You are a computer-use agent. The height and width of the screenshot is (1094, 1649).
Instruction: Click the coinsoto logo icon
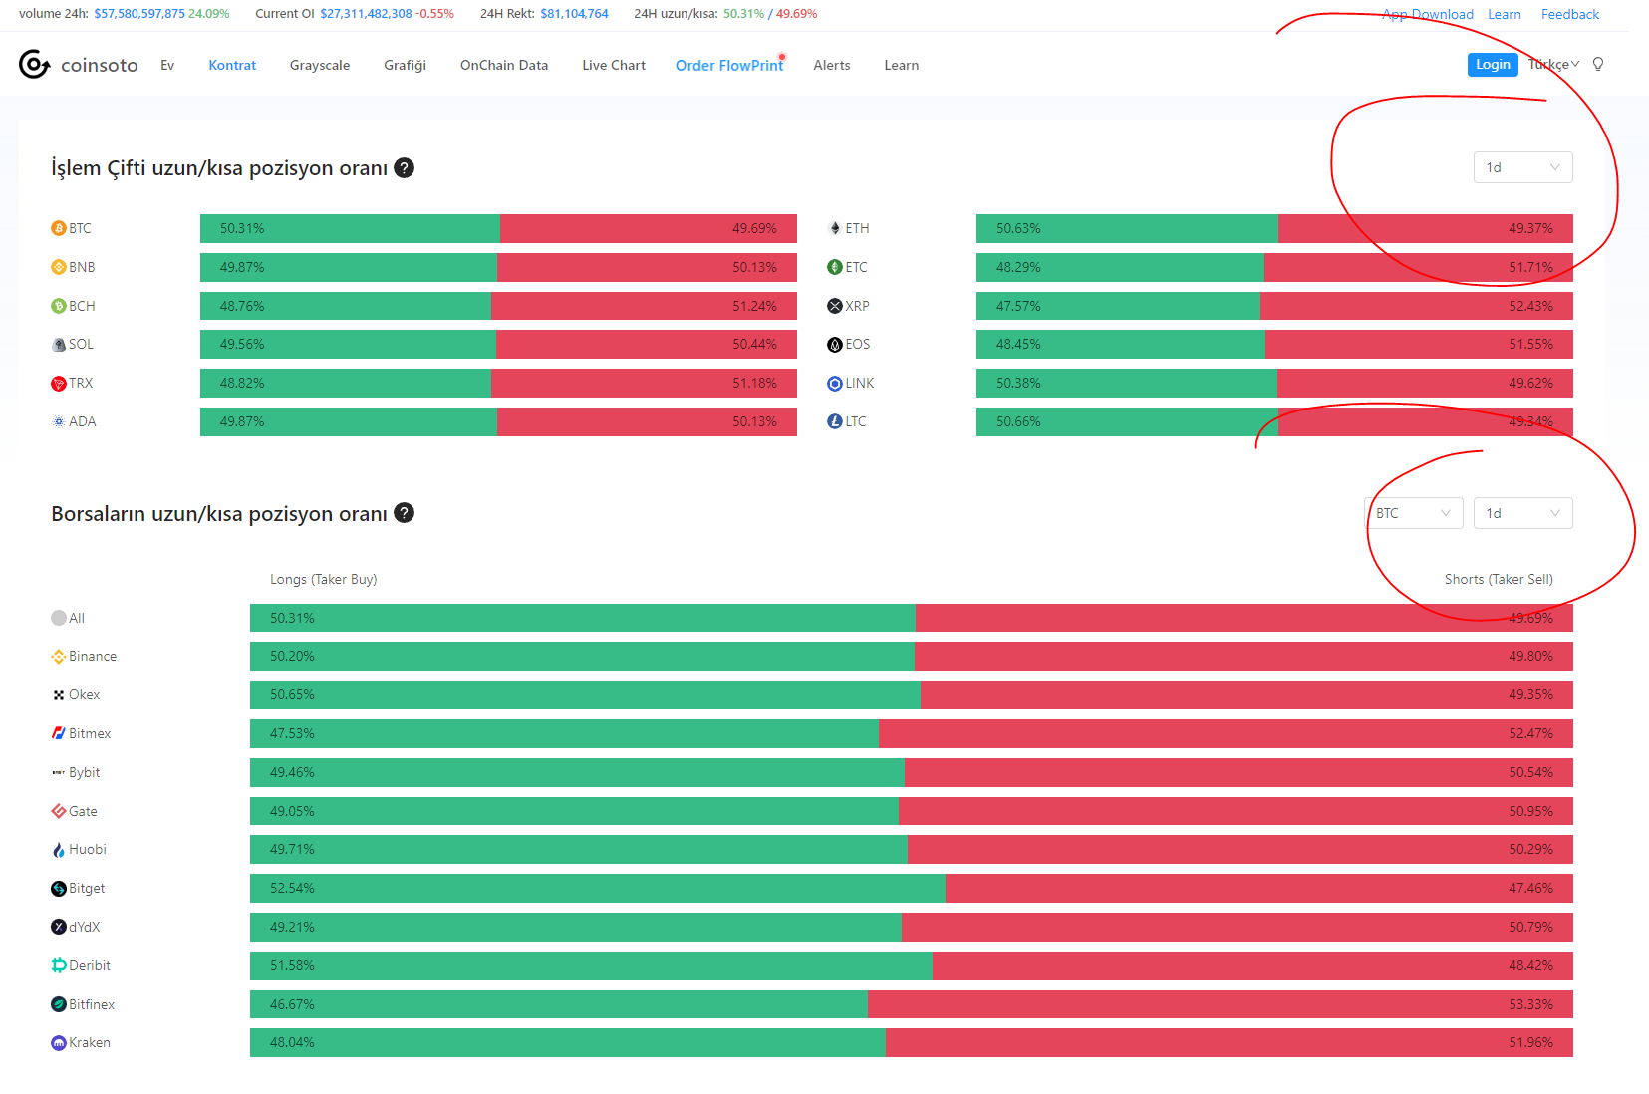pos(34,65)
